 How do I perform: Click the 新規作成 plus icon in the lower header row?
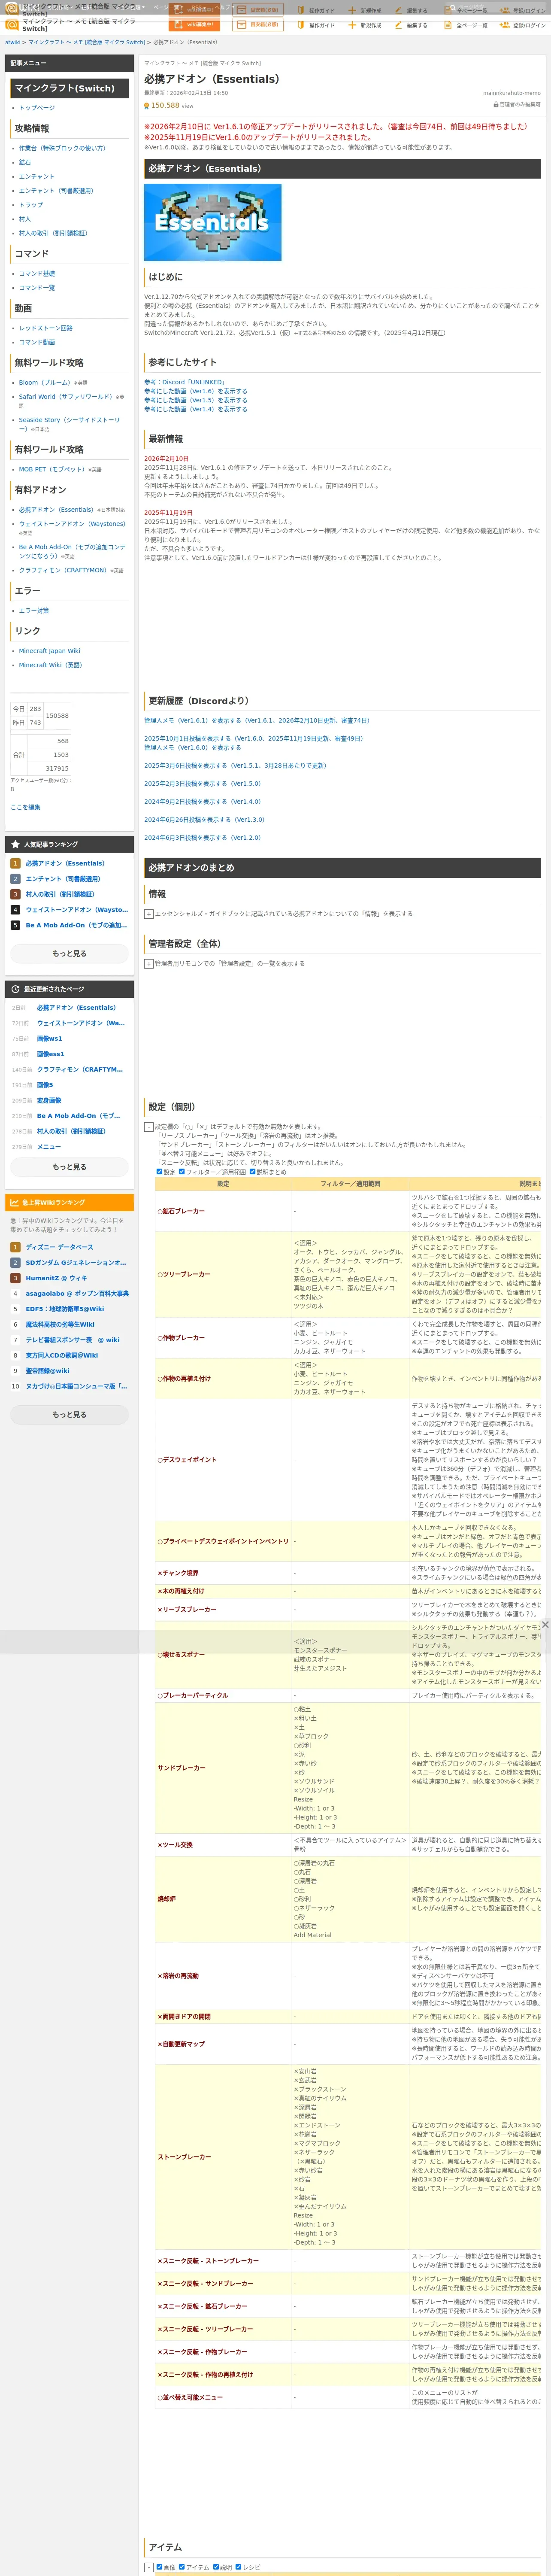(352, 25)
